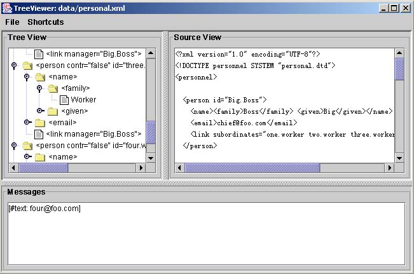Click document icon of the lower link manager row

39,134
